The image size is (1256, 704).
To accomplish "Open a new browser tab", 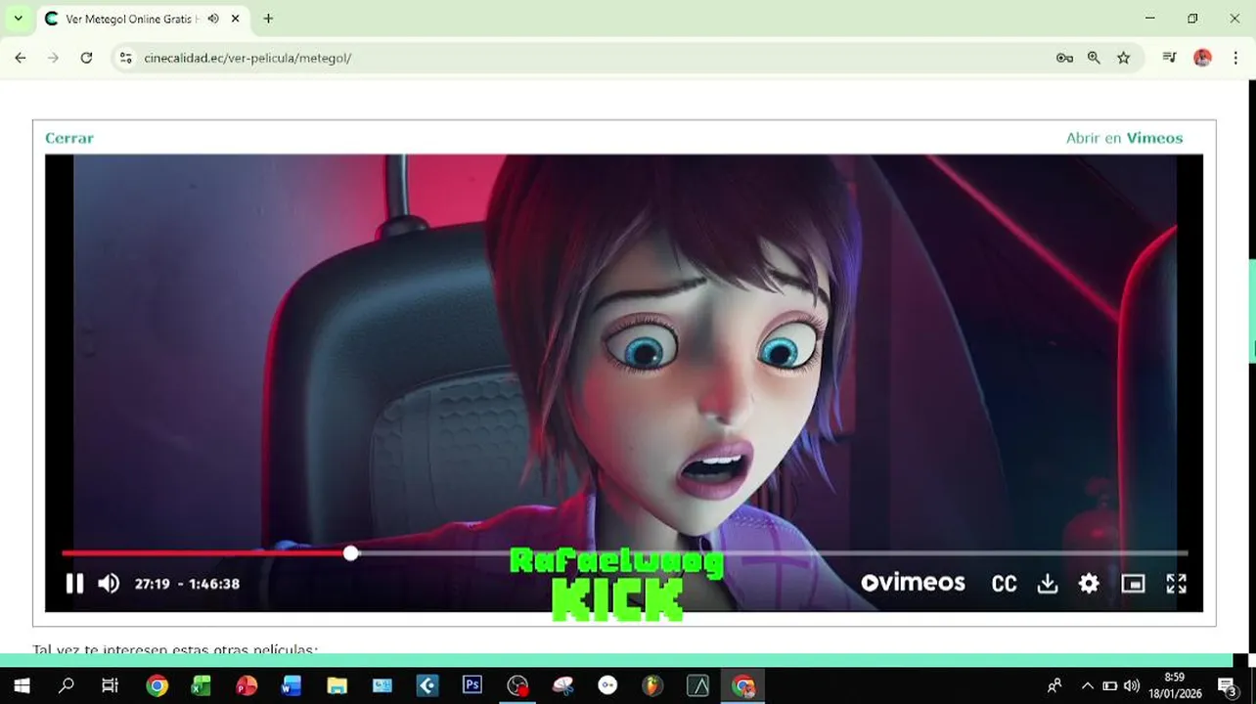I will 268,19.
